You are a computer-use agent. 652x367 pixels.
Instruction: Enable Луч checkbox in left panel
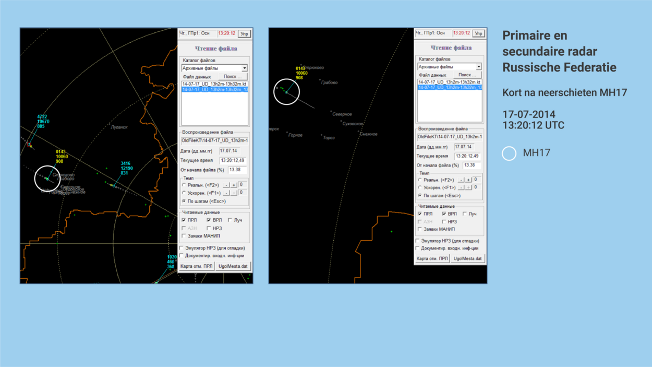point(230,220)
